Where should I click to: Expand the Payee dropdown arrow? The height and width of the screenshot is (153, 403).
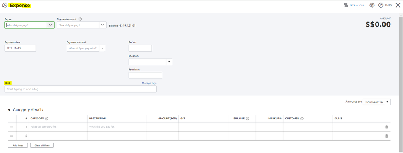point(50,25)
